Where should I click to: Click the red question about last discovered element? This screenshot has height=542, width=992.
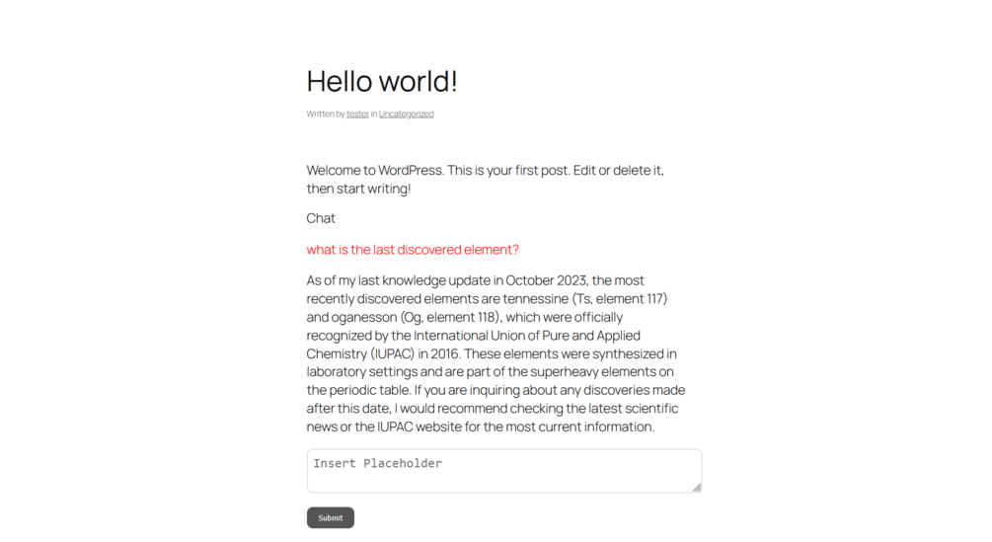413,250
